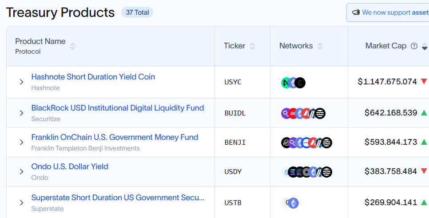The width and height of the screenshot is (429, 218).
Task: Sort the table by Product Name
Action: coord(72,46)
